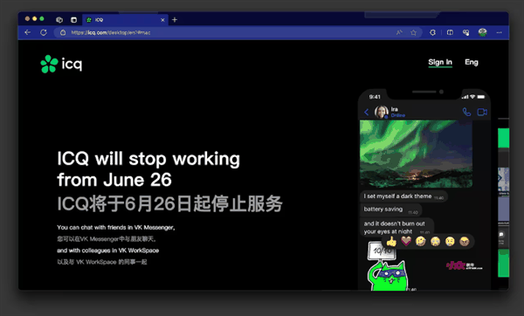Image resolution: width=524 pixels, height=316 pixels.
Task: Toggle the vertical tabs icon
Action: point(74,20)
